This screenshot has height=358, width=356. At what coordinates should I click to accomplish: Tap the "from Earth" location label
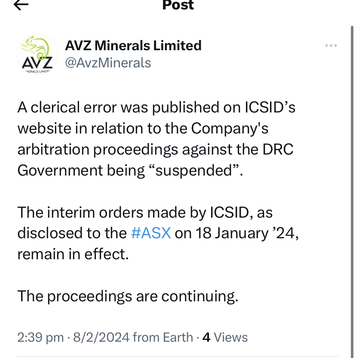[163, 337]
